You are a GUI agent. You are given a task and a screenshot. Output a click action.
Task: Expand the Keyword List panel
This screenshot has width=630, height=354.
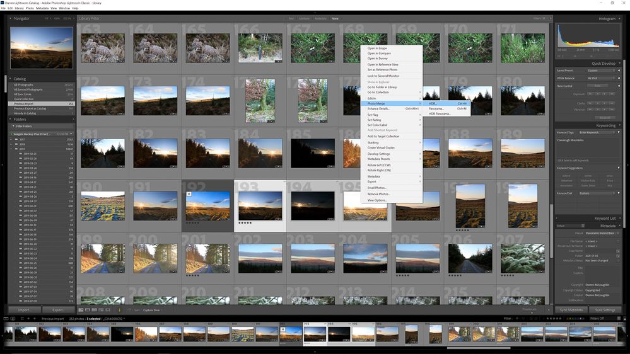point(619,219)
